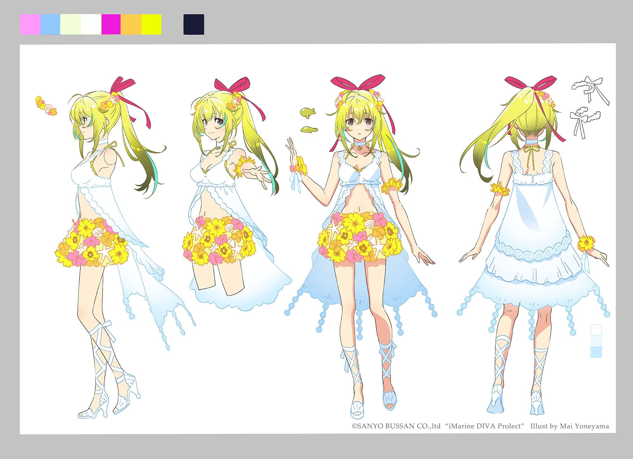Image resolution: width=633 pixels, height=459 pixels.
Task: Click the light blue color swatch
Action: coord(50,24)
